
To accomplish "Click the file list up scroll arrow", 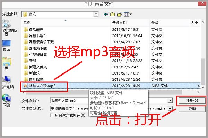I will (203, 22).
